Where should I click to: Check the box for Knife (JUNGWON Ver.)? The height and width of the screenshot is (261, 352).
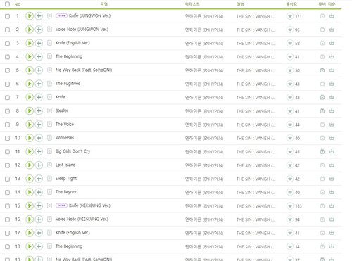click(x=7, y=16)
